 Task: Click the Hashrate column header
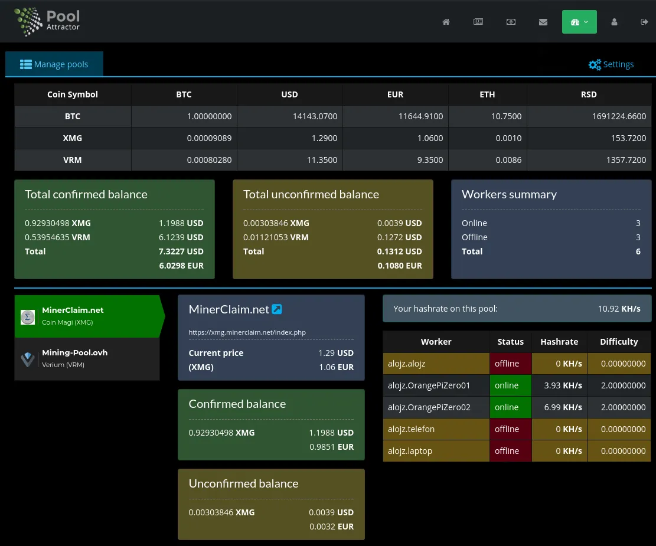(x=559, y=342)
